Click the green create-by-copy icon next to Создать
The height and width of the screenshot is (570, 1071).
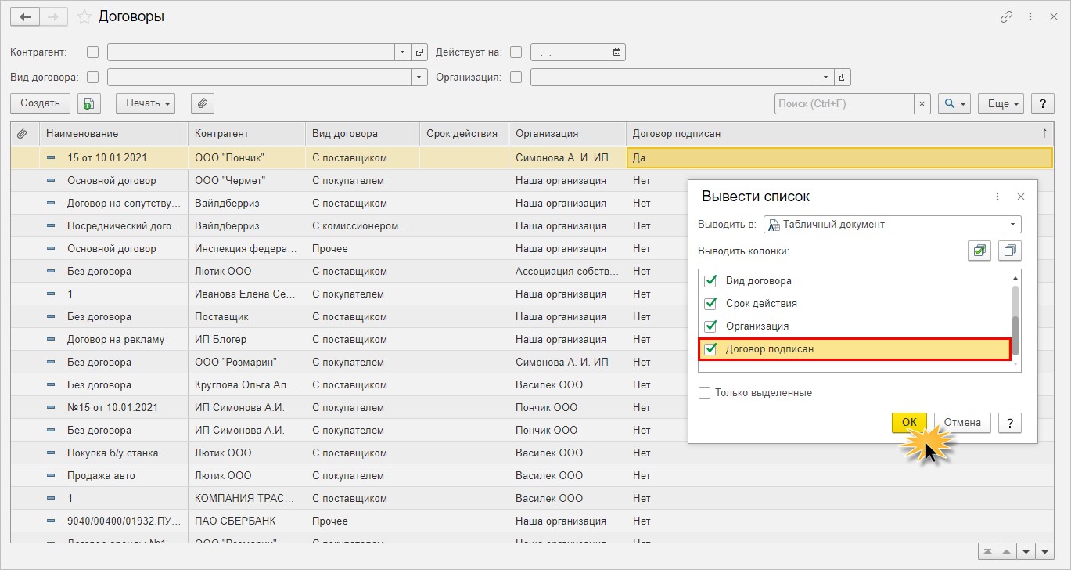89,103
